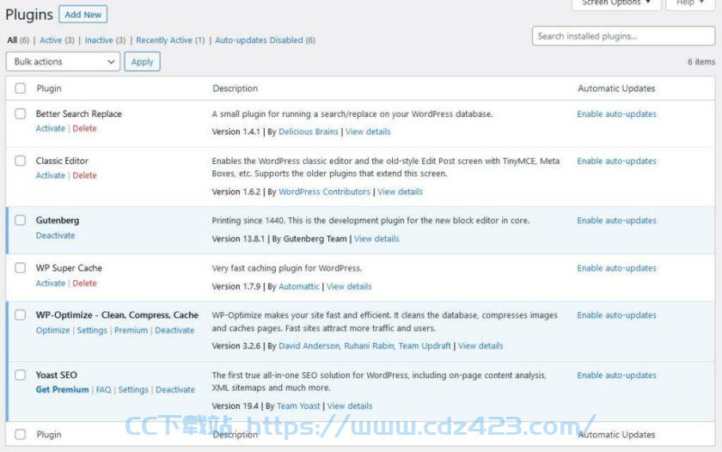Delete WP Super Cache plugin
This screenshot has width=722, height=452.
point(85,283)
